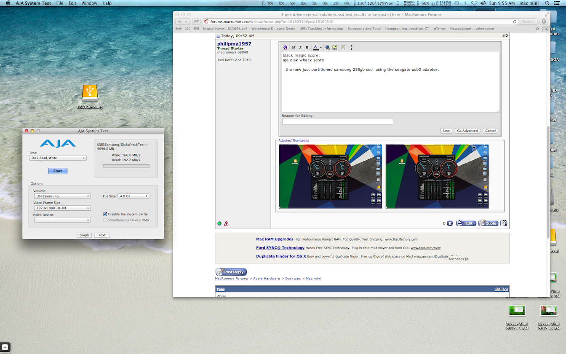Reload page with Safari refresh icon
Viewport: 566px width, 354px height.
pyautogui.click(x=515, y=21)
